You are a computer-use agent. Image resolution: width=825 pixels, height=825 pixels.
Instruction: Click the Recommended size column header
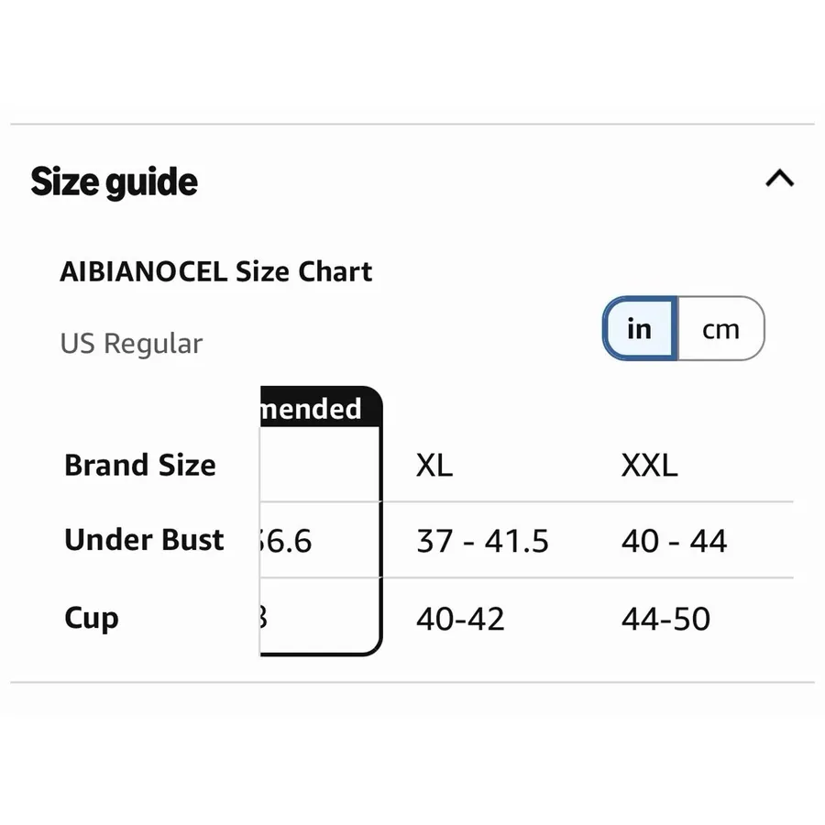tap(320, 407)
